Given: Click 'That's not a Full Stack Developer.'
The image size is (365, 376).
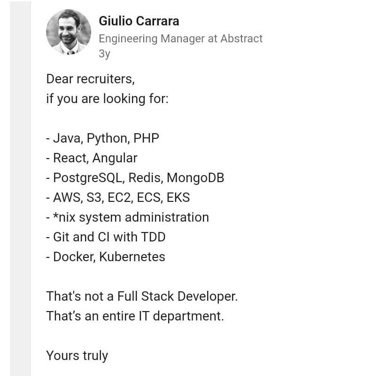Looking at the screenshot, I should pyautogui.click(x=142, y=296).
